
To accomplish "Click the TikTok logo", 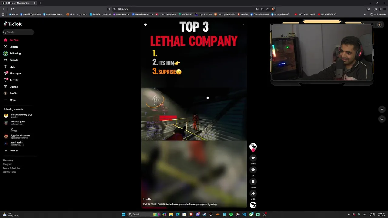I will [12, 24].
